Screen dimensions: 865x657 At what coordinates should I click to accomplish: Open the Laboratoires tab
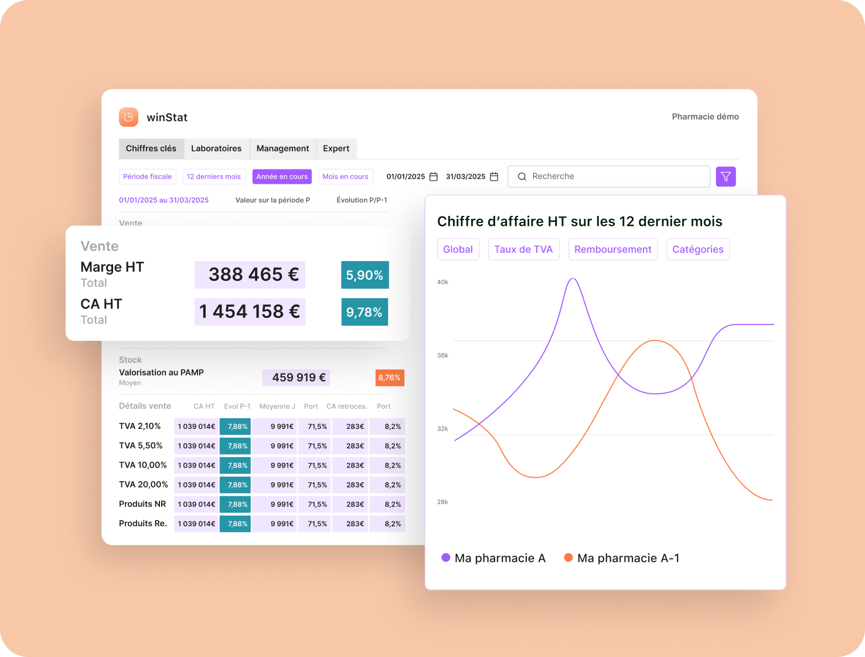pos(216,148)
